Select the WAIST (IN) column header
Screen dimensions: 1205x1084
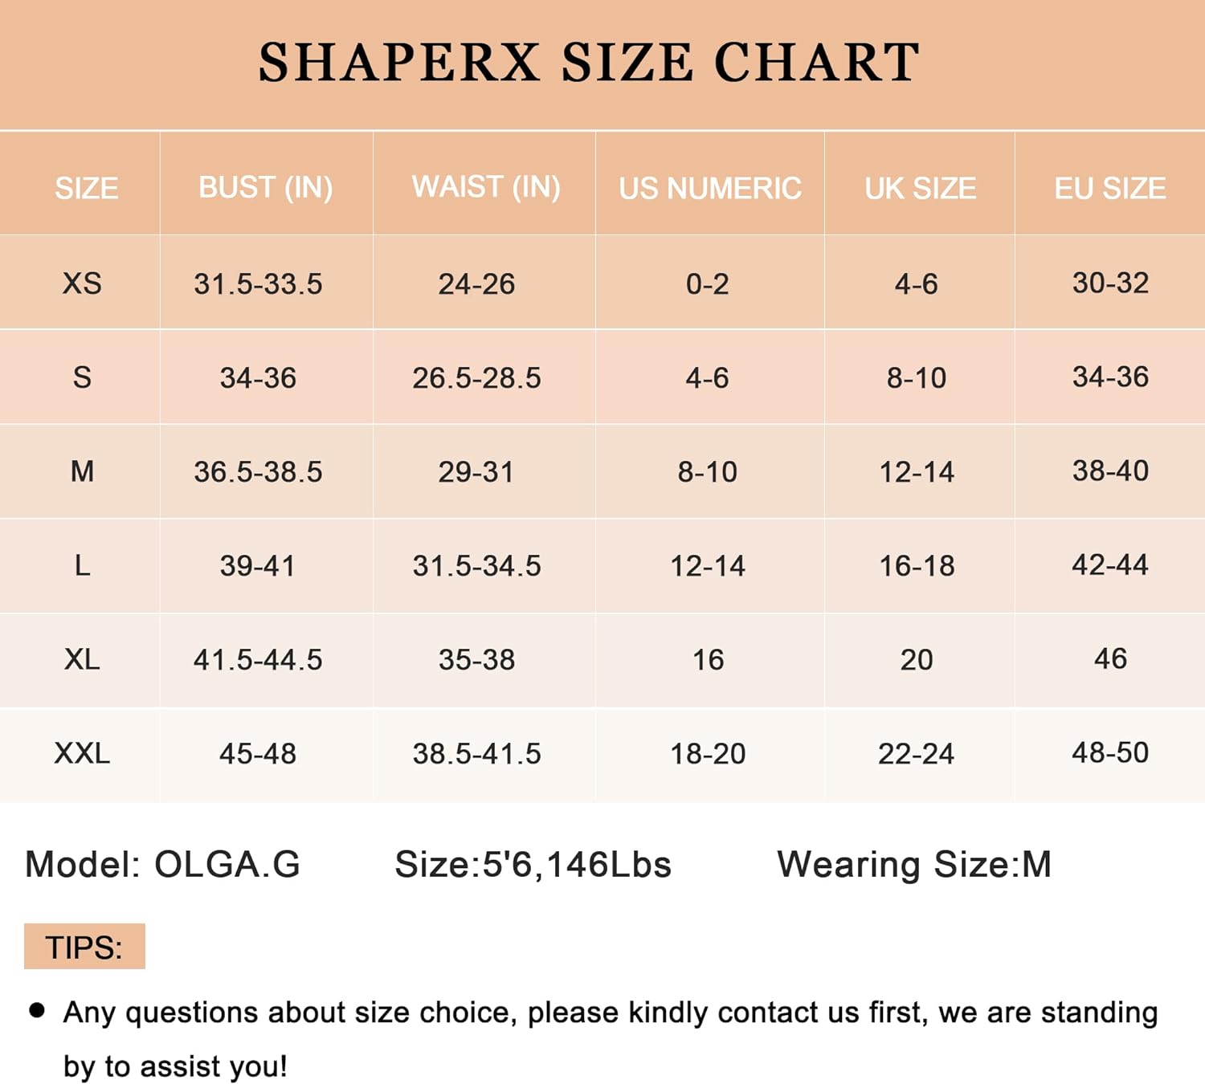[x=486, y=187]
